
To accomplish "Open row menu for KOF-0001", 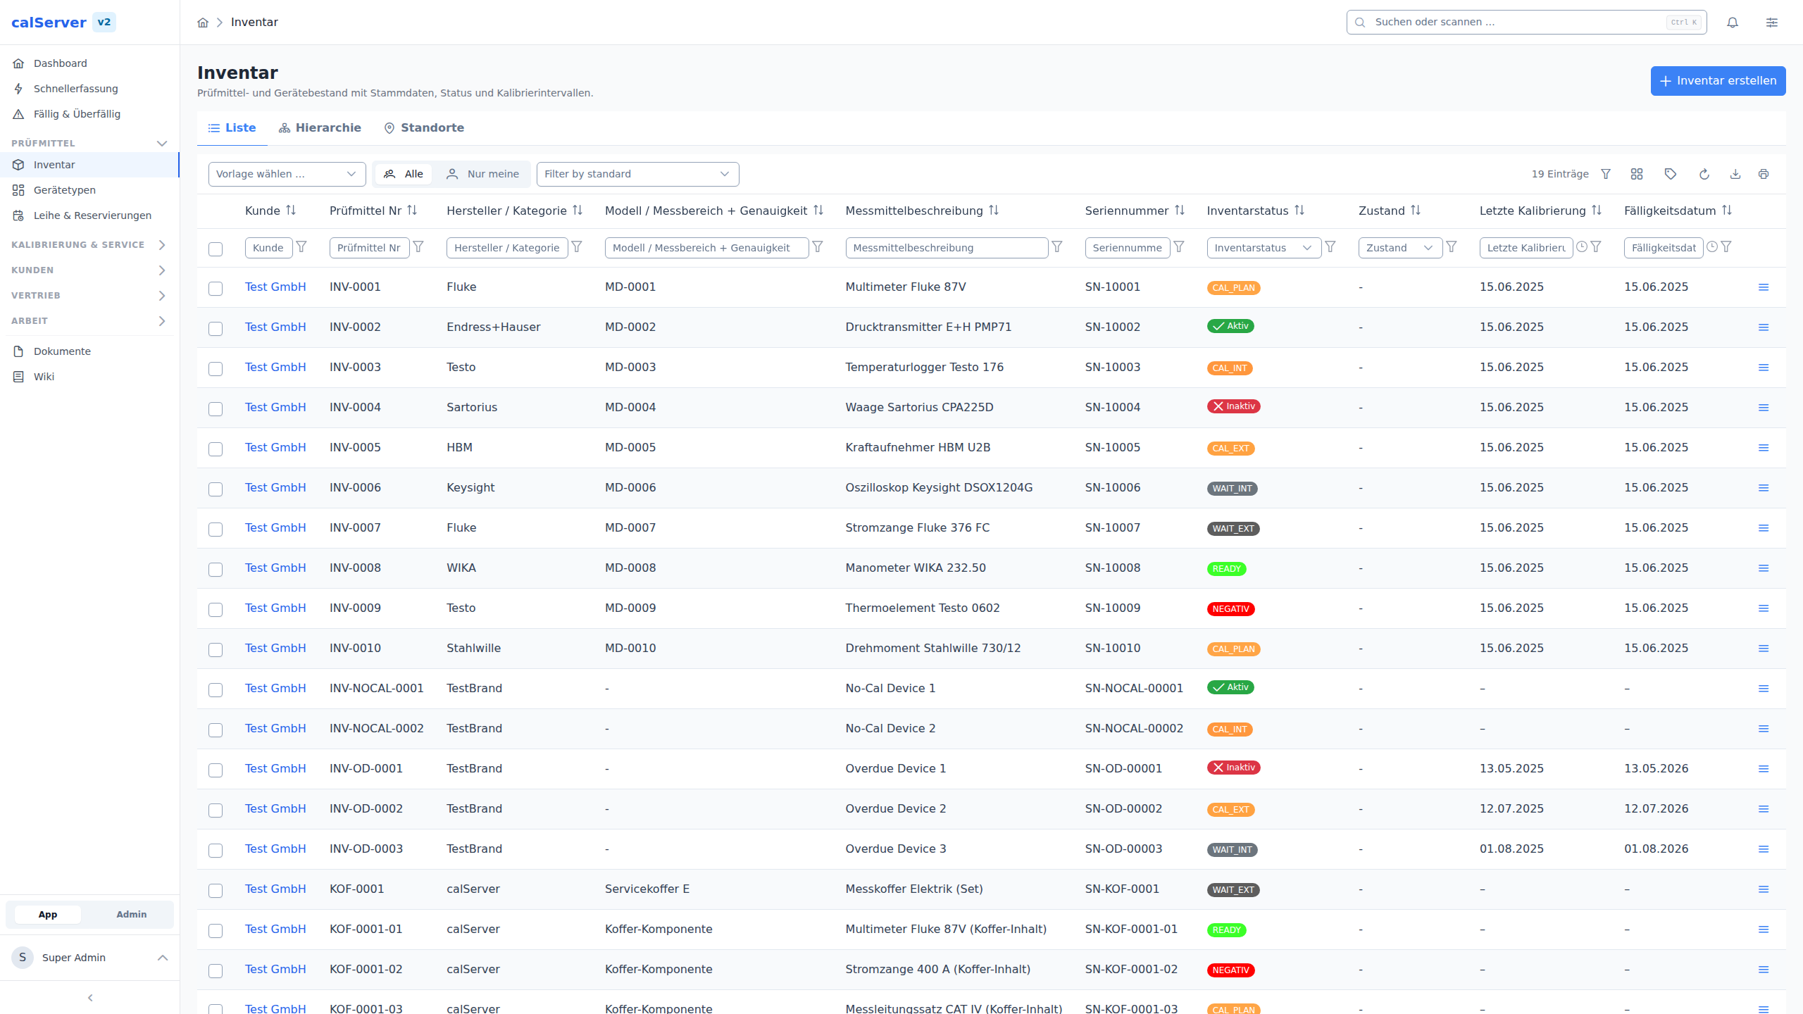I will 1764,889.
